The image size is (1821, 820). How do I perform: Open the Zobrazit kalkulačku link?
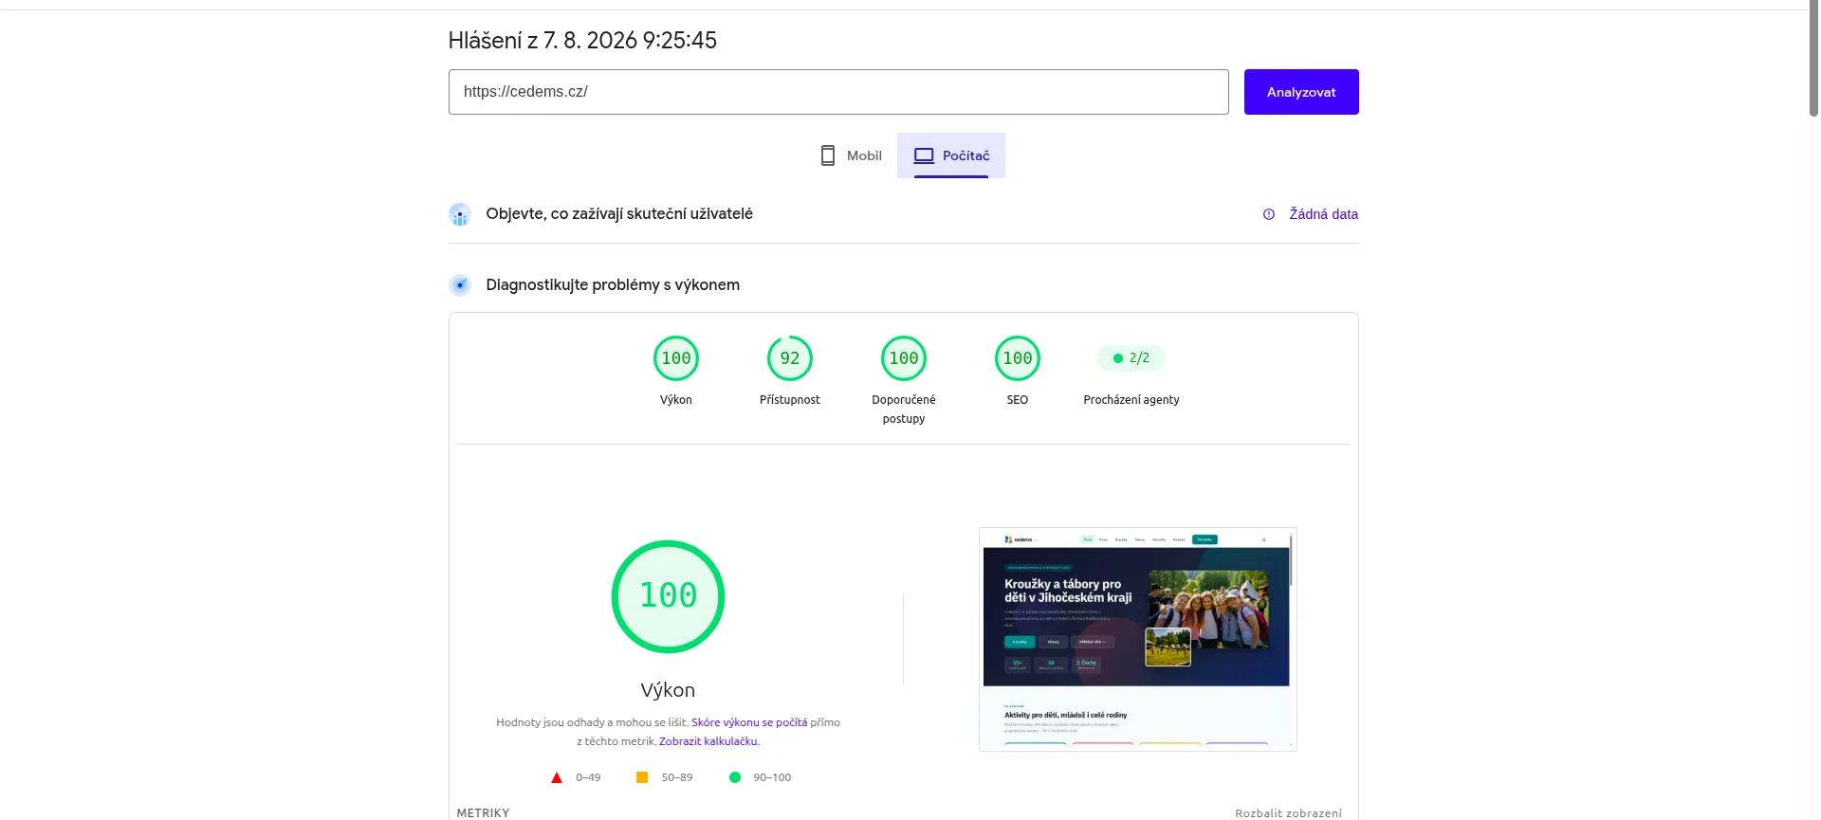(708, 741)
